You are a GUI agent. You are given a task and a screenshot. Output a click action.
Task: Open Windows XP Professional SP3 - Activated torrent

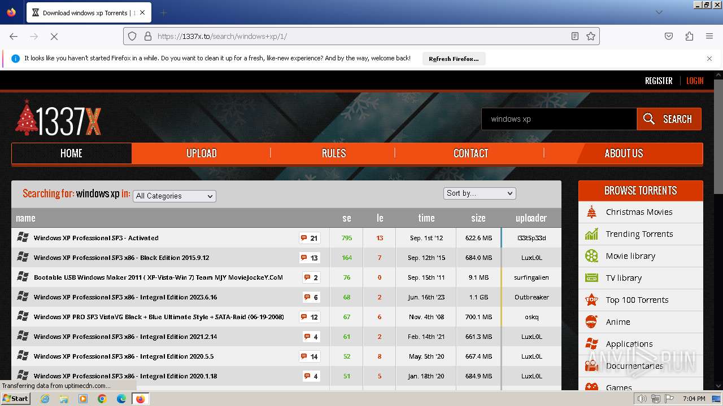(x=96, y=238)
